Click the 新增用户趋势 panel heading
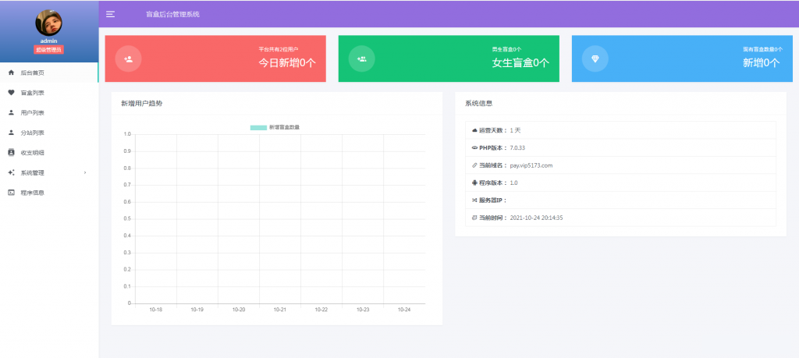 [x=142, y=104]
